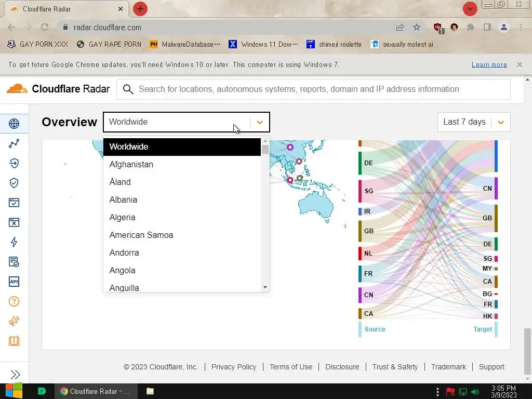Click the volume speaker tray icon
The image size is (532, 399).
coord(475,392)
